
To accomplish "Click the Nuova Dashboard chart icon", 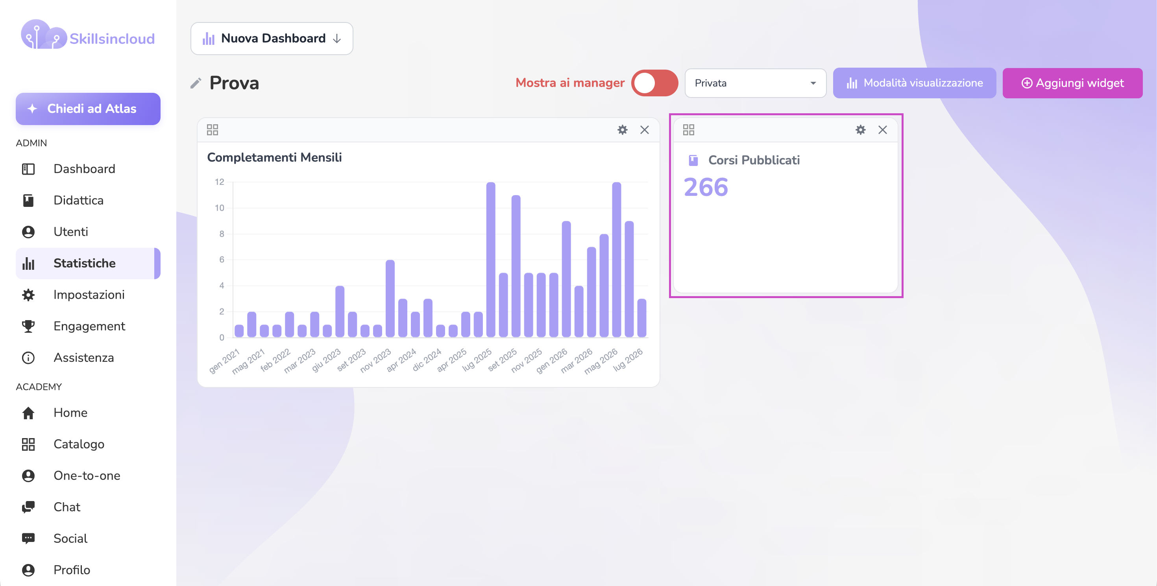I will click(209, 39).
